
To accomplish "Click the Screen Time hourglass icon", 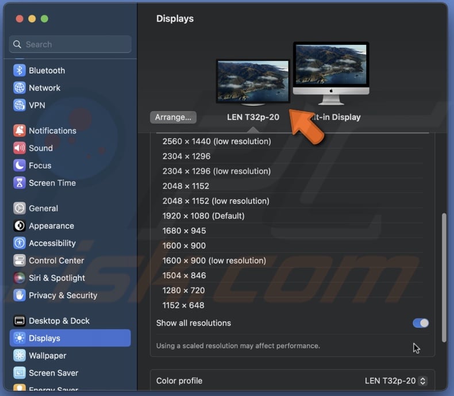I will click(20, 183).
